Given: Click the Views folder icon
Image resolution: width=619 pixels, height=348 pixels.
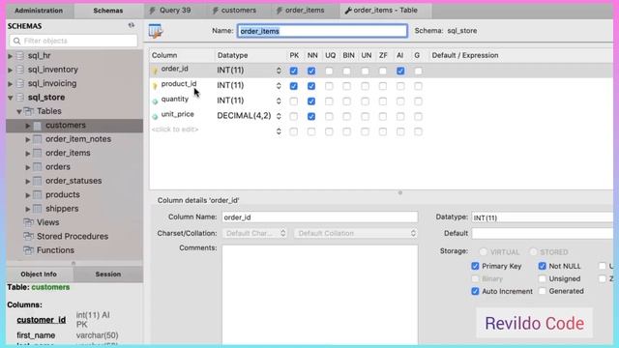Looking at the screenshot, I should (x=28, y=222).
